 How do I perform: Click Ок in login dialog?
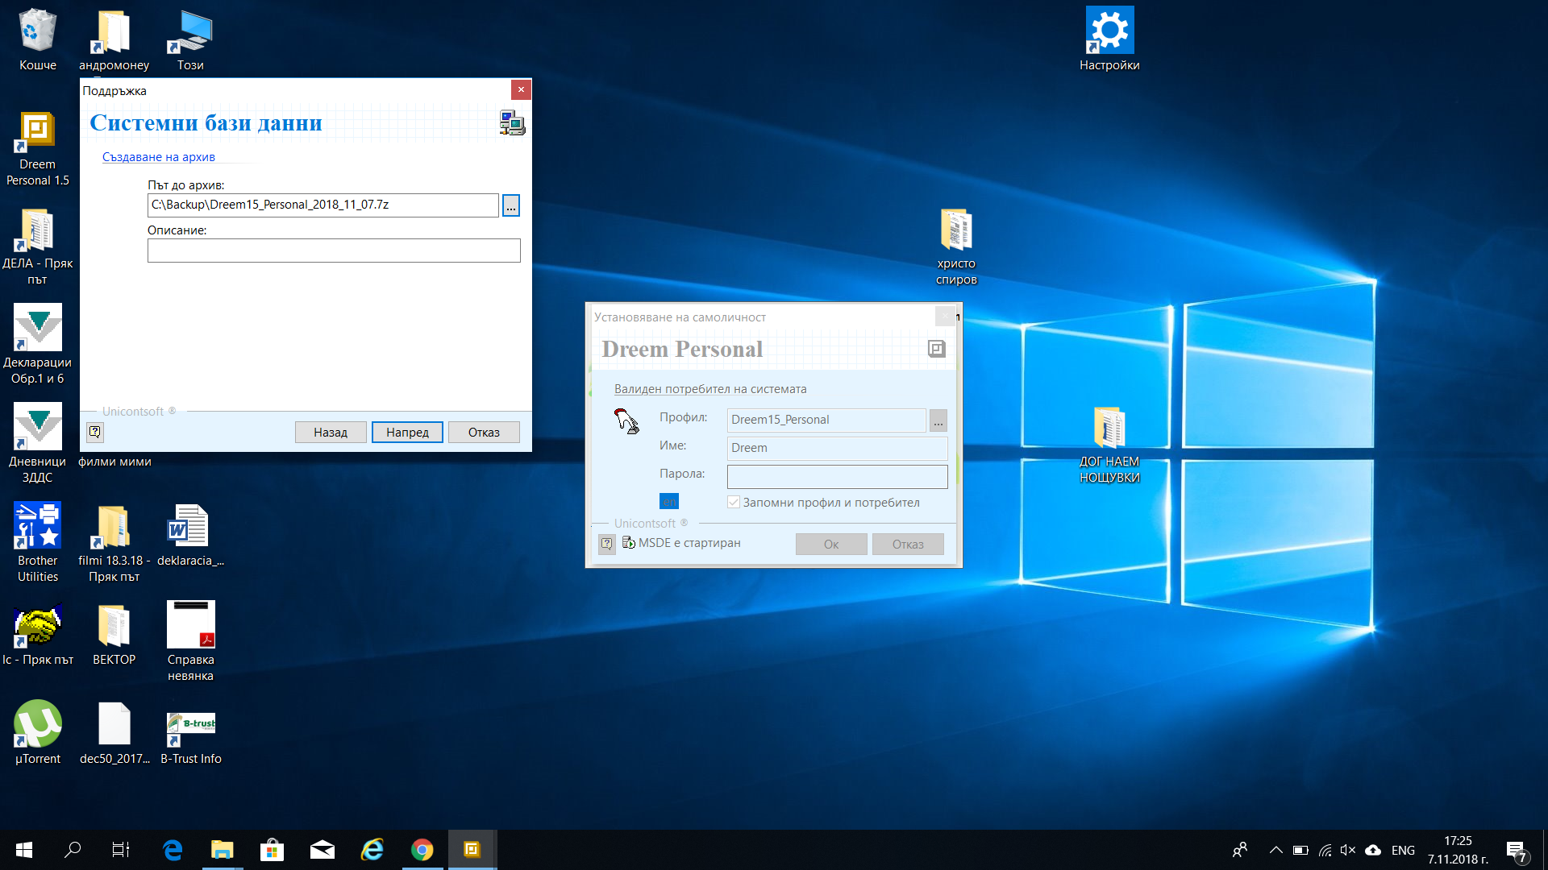point(831,545)
